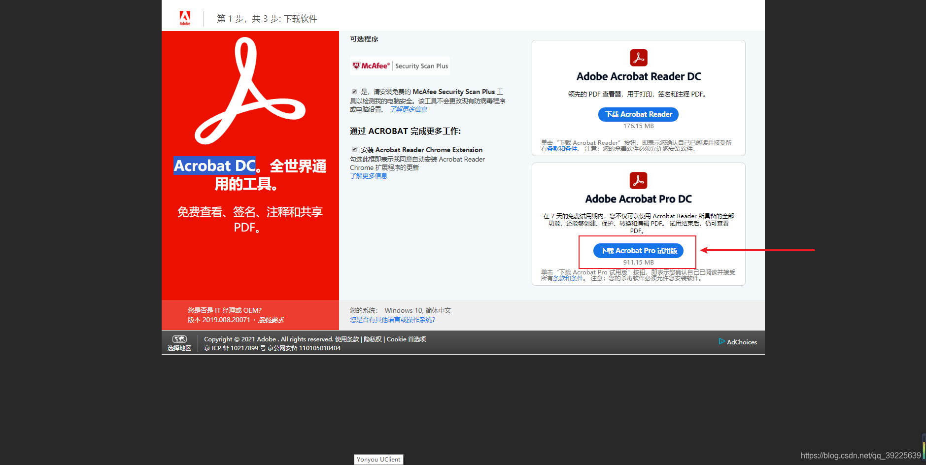Open 了解更多信息 link under Chrome Extension
Image resolution: width=926 pixels, height=465 pixels.
pyautogui.click(x=369, y=176)
